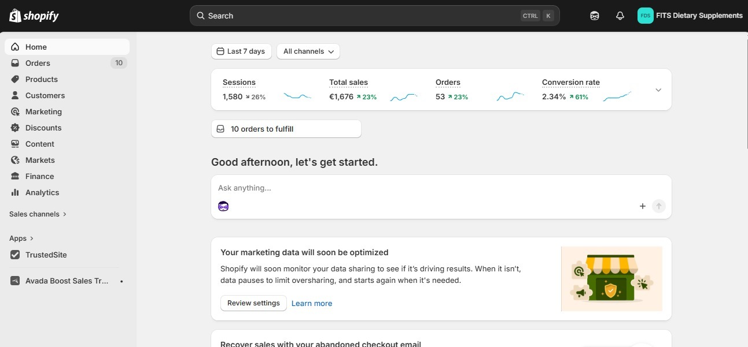The width and height of the screenshot is (748, 347).
Task: Click the Conversion rate sparkline chart
Action: (x=617, y=97)
